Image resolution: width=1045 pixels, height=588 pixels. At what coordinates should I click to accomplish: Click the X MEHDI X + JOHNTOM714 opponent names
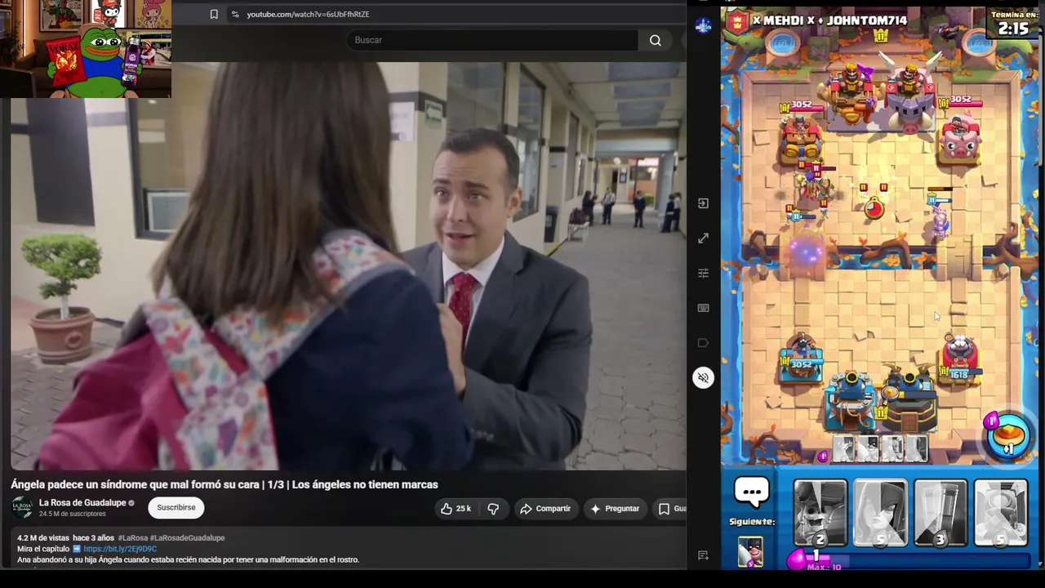coord(829,20)
